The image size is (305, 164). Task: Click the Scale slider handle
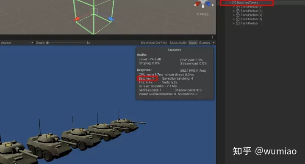point(47,43)
